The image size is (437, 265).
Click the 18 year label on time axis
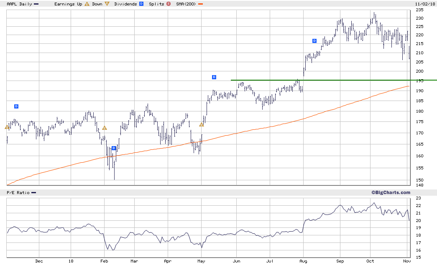pyautogui.click(x=71, y=261)
